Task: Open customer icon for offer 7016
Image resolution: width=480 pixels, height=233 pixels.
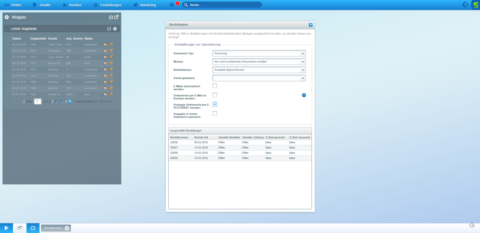Action: [x=105, y=45]
